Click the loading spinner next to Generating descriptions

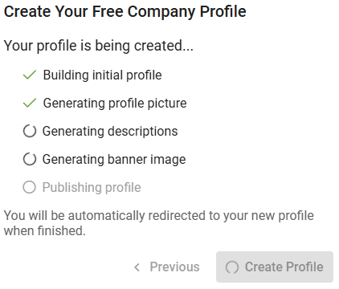point(30,132)
